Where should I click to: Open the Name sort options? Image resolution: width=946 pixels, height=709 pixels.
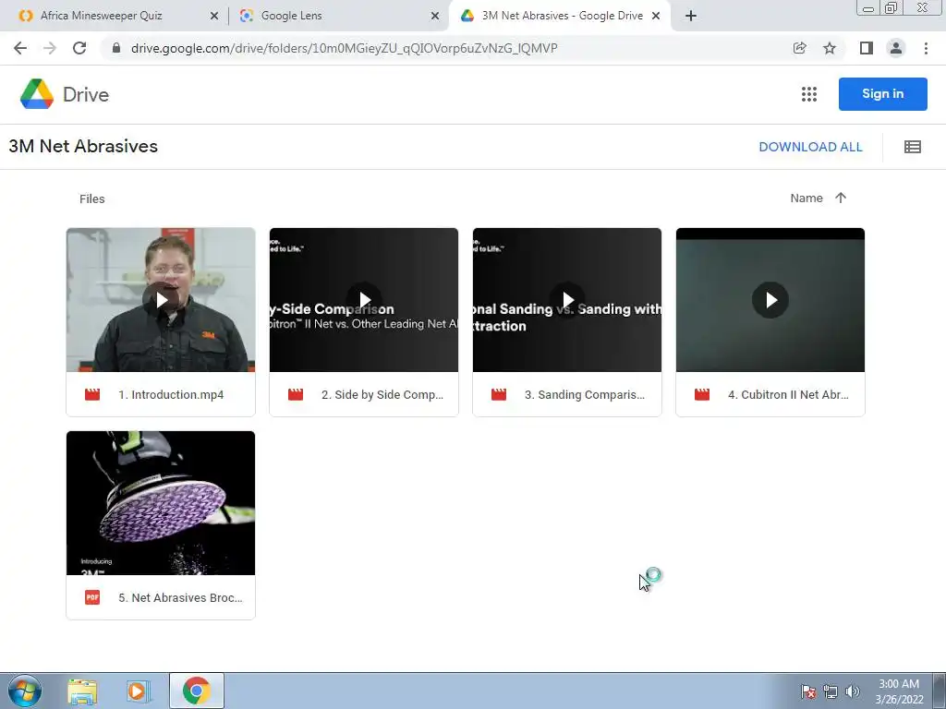pyautogui.click(x=807, y=198)
